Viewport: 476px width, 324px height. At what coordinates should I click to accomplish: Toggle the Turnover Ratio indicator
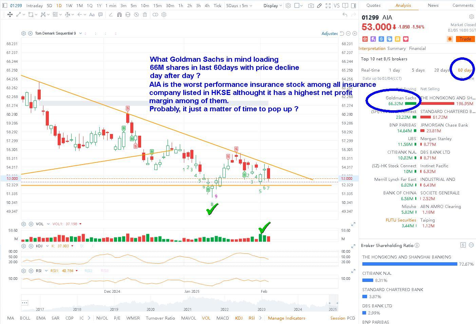[160, 318]
